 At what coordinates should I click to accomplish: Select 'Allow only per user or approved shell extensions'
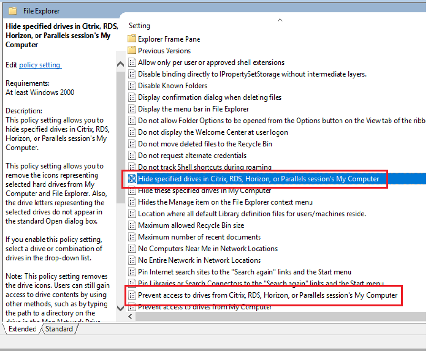211,62
